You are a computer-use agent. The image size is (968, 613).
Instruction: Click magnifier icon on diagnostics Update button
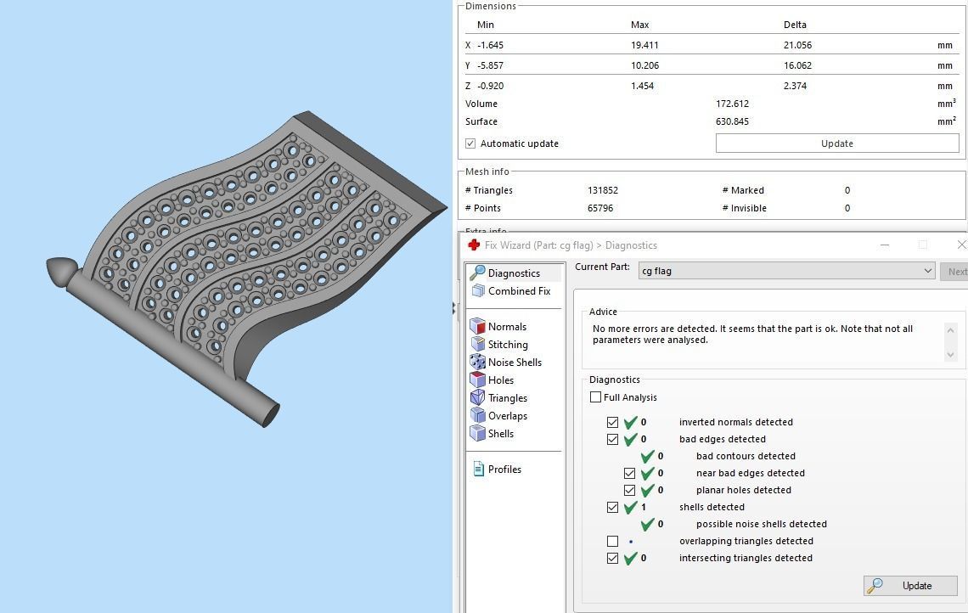[x=875, y=586]
